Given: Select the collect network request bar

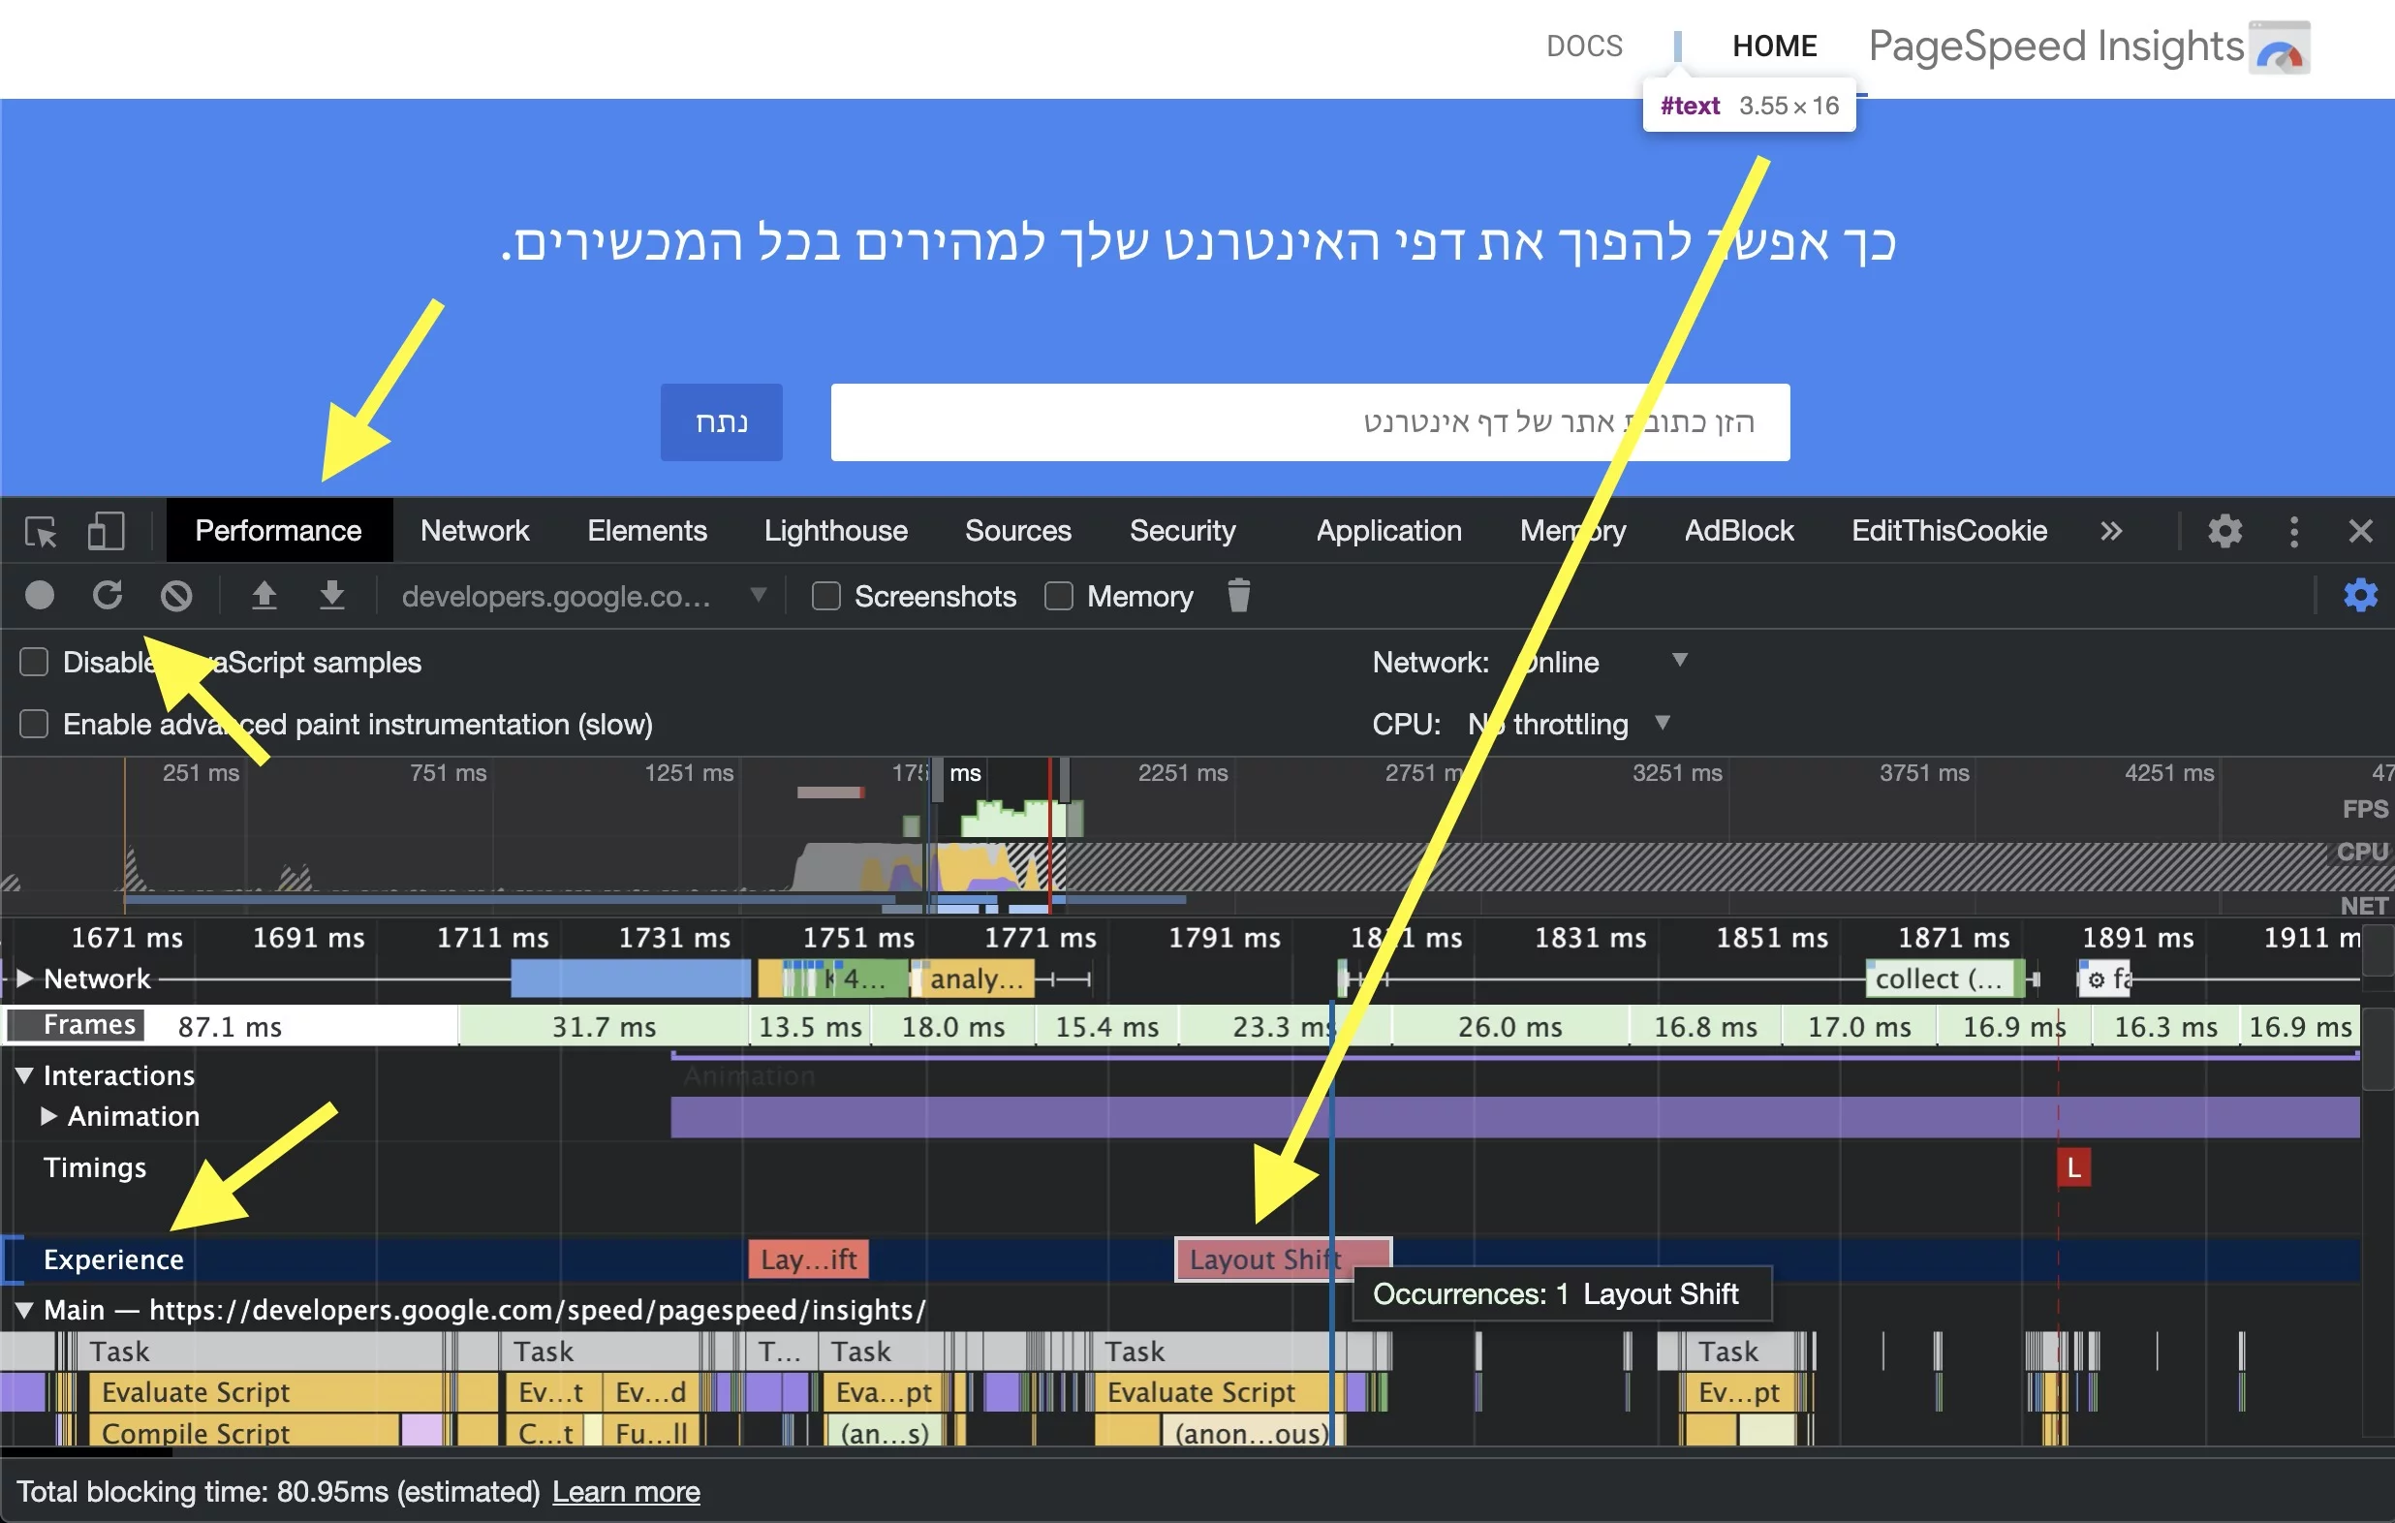Looking at the screenshot, I should pos(1944,979).
